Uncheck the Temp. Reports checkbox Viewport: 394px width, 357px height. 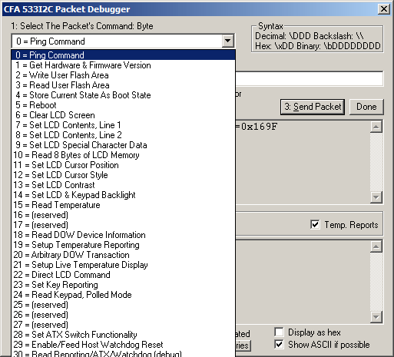pyautogui.click(x=315, y=225)
